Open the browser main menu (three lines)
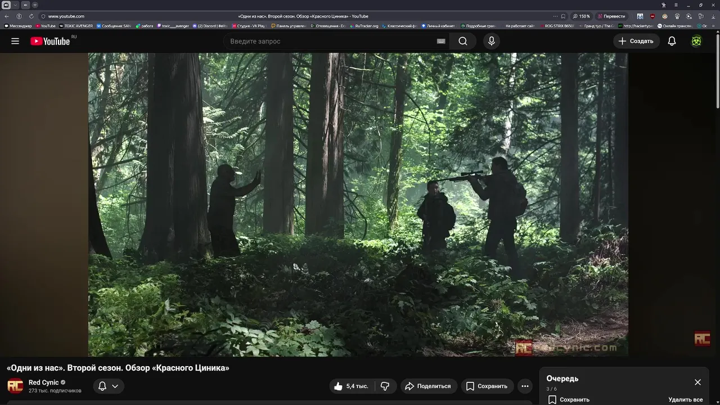The image size is (720, 405). pos(676,5)
